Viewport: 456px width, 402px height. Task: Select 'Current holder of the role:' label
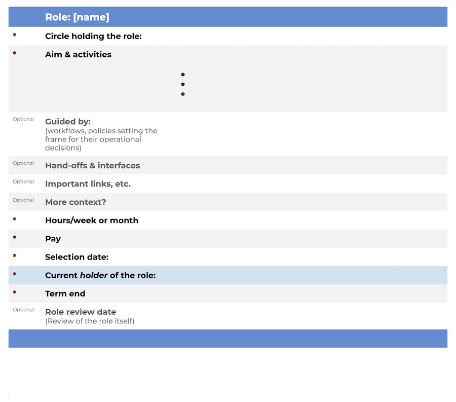(100, 275)
